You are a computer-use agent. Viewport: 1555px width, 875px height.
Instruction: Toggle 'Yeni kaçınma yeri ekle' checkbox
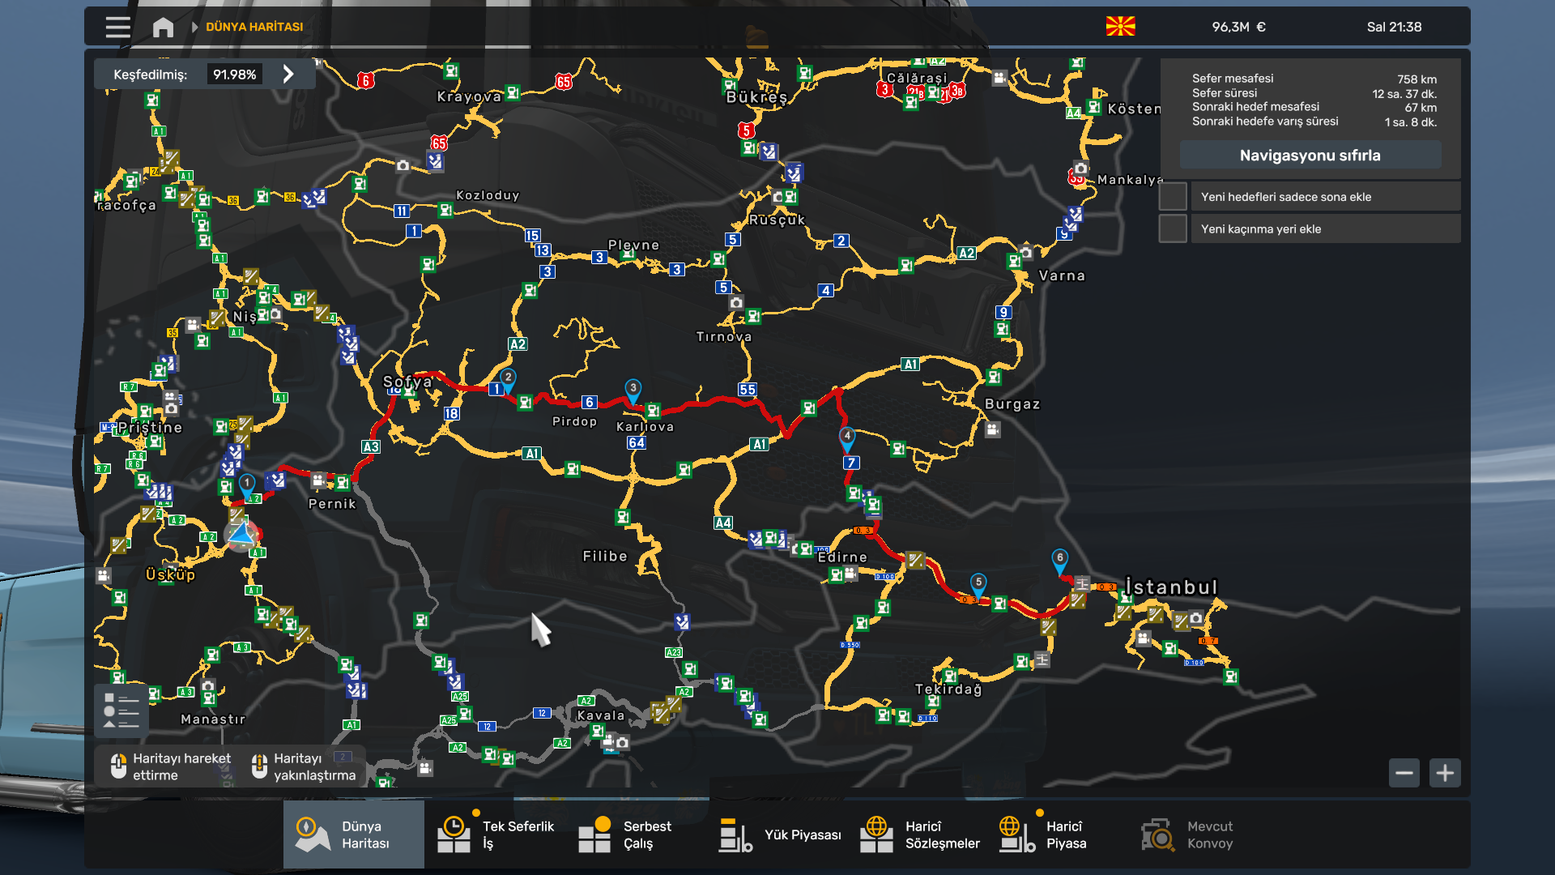coord(1173,229)
